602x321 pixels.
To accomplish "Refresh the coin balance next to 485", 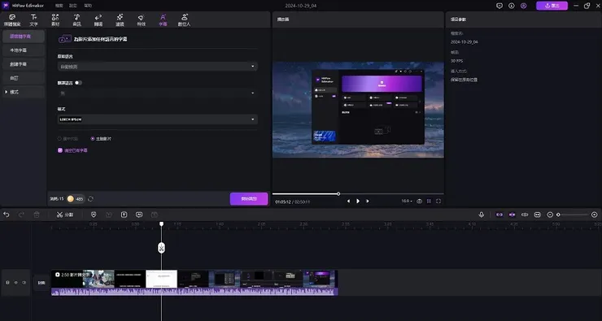I will (90, 198).
